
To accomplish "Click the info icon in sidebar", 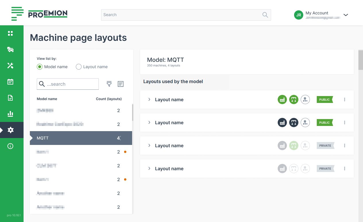I will click(x=10, y=146).
